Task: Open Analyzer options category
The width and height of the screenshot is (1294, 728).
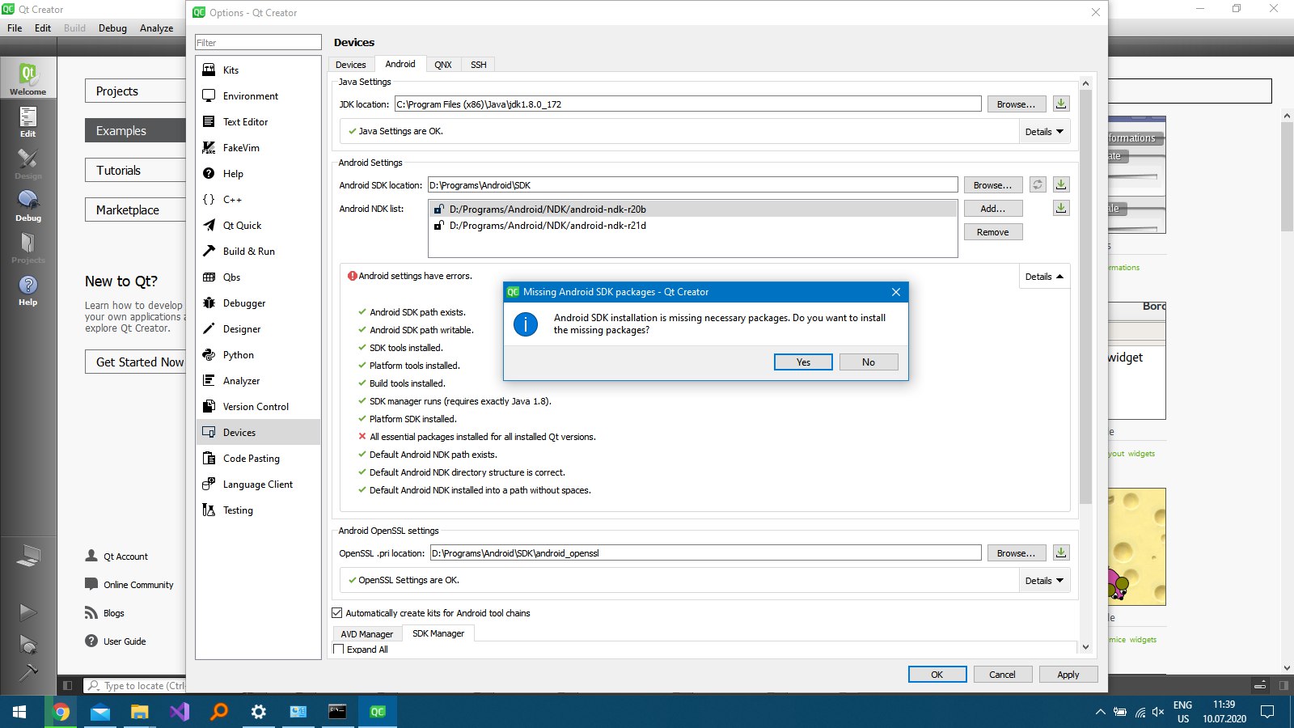Action: pyautogui.click(x=258, y=381)
